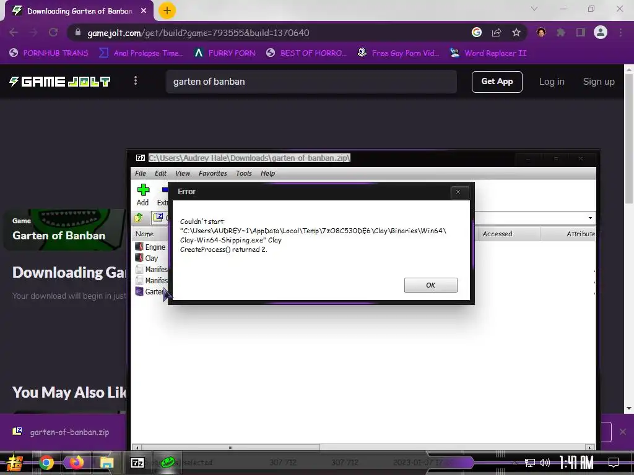Click garten-of-banban.zip in downloads bar
The height and width of the screenshot is (475, 634).
point(61,432)
